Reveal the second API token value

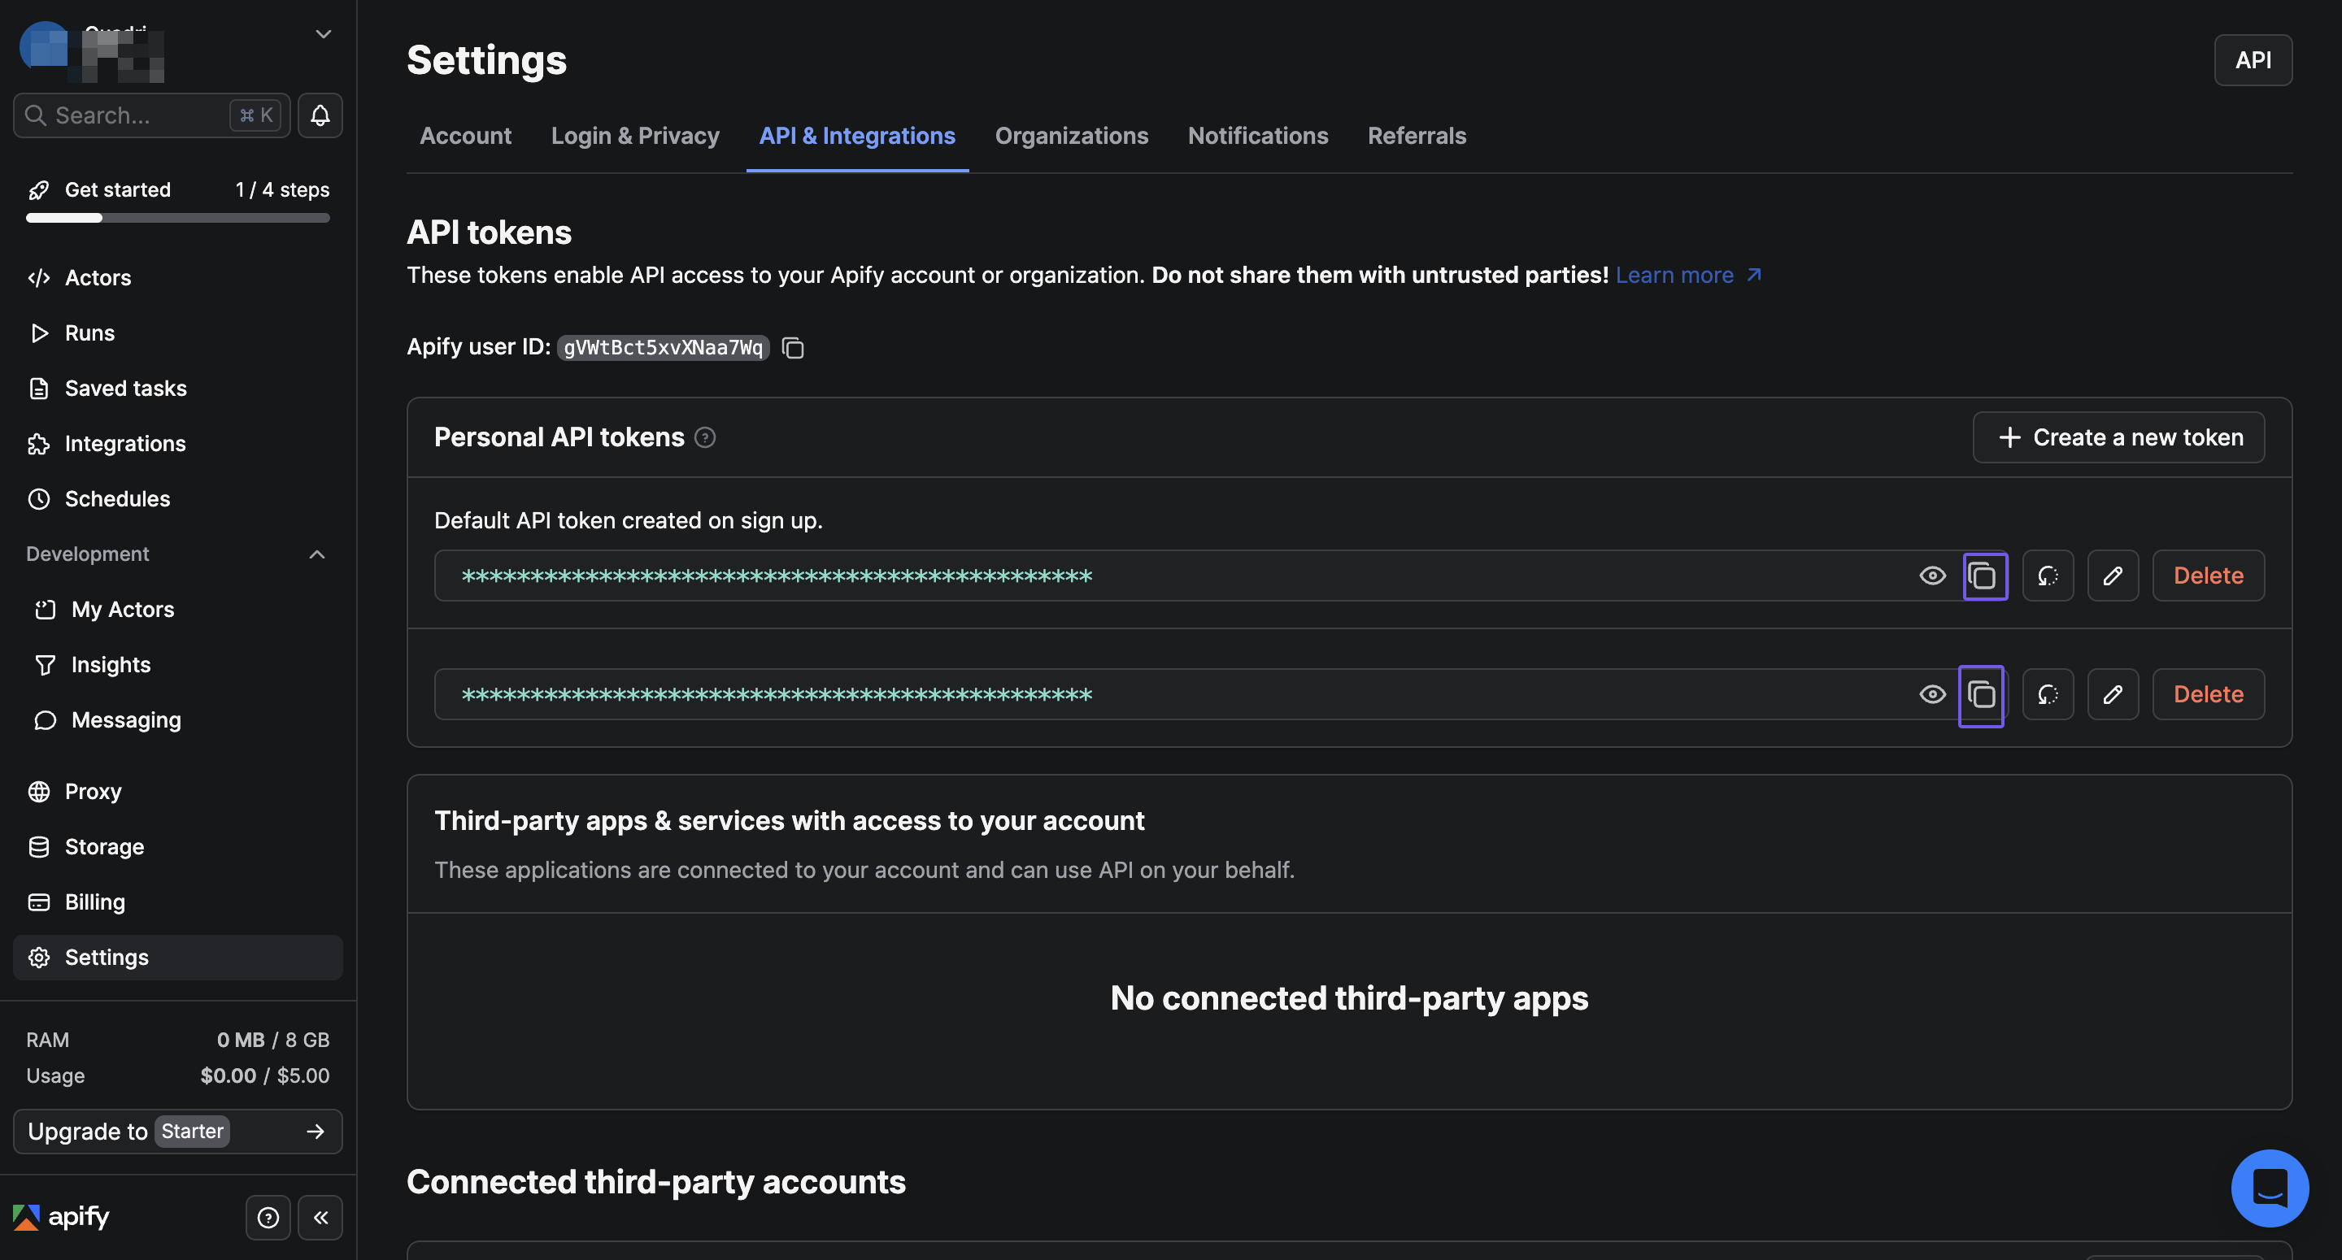[x=1932, y=696]
